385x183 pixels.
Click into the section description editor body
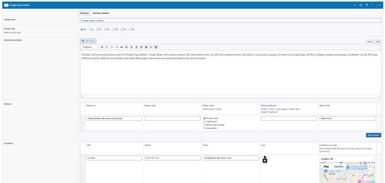click(230, 73)
